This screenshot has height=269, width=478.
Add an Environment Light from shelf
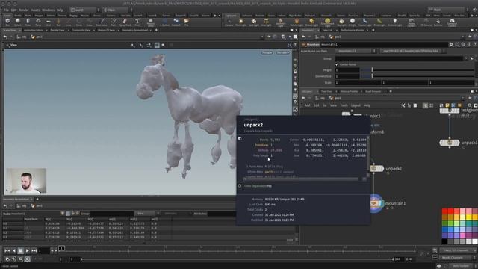(x=328, y=22)
